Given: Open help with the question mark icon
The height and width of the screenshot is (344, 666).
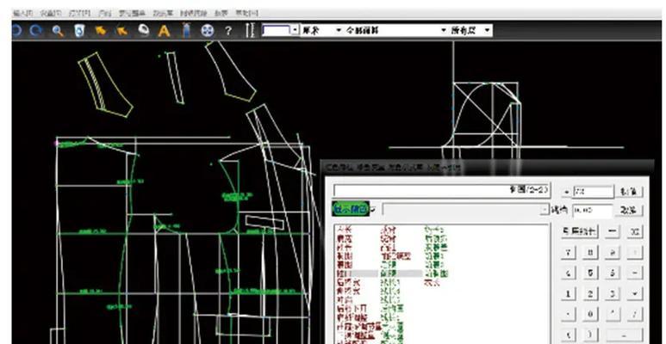Looking at the screenshot, I should [x=228, y=31].
